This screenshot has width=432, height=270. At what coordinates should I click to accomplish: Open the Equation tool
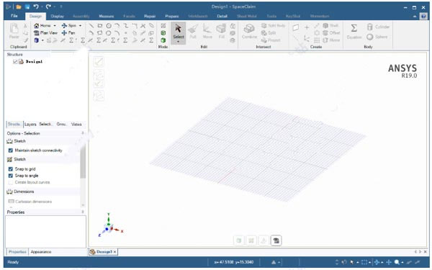(354, 31)
